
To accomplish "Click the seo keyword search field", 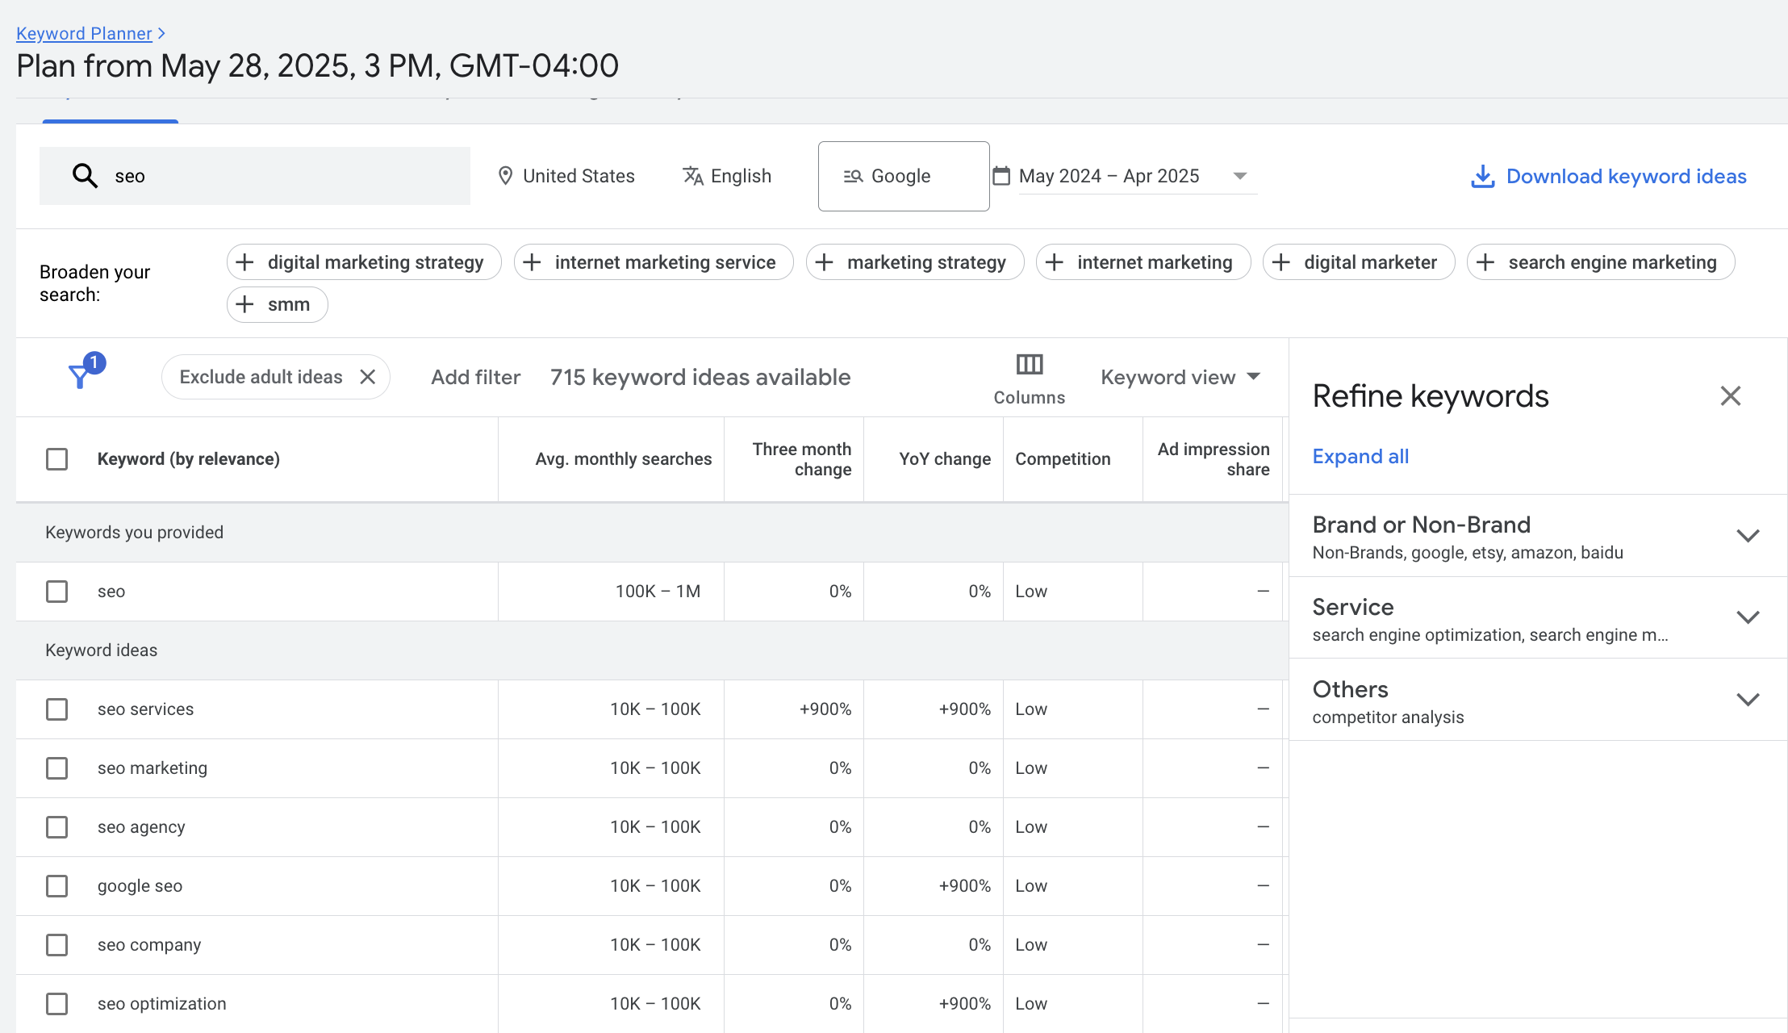I will [x=255, y=175].
